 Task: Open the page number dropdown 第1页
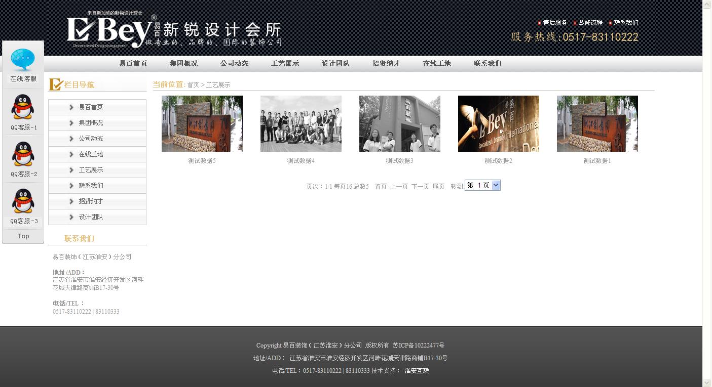coord(482,186)
